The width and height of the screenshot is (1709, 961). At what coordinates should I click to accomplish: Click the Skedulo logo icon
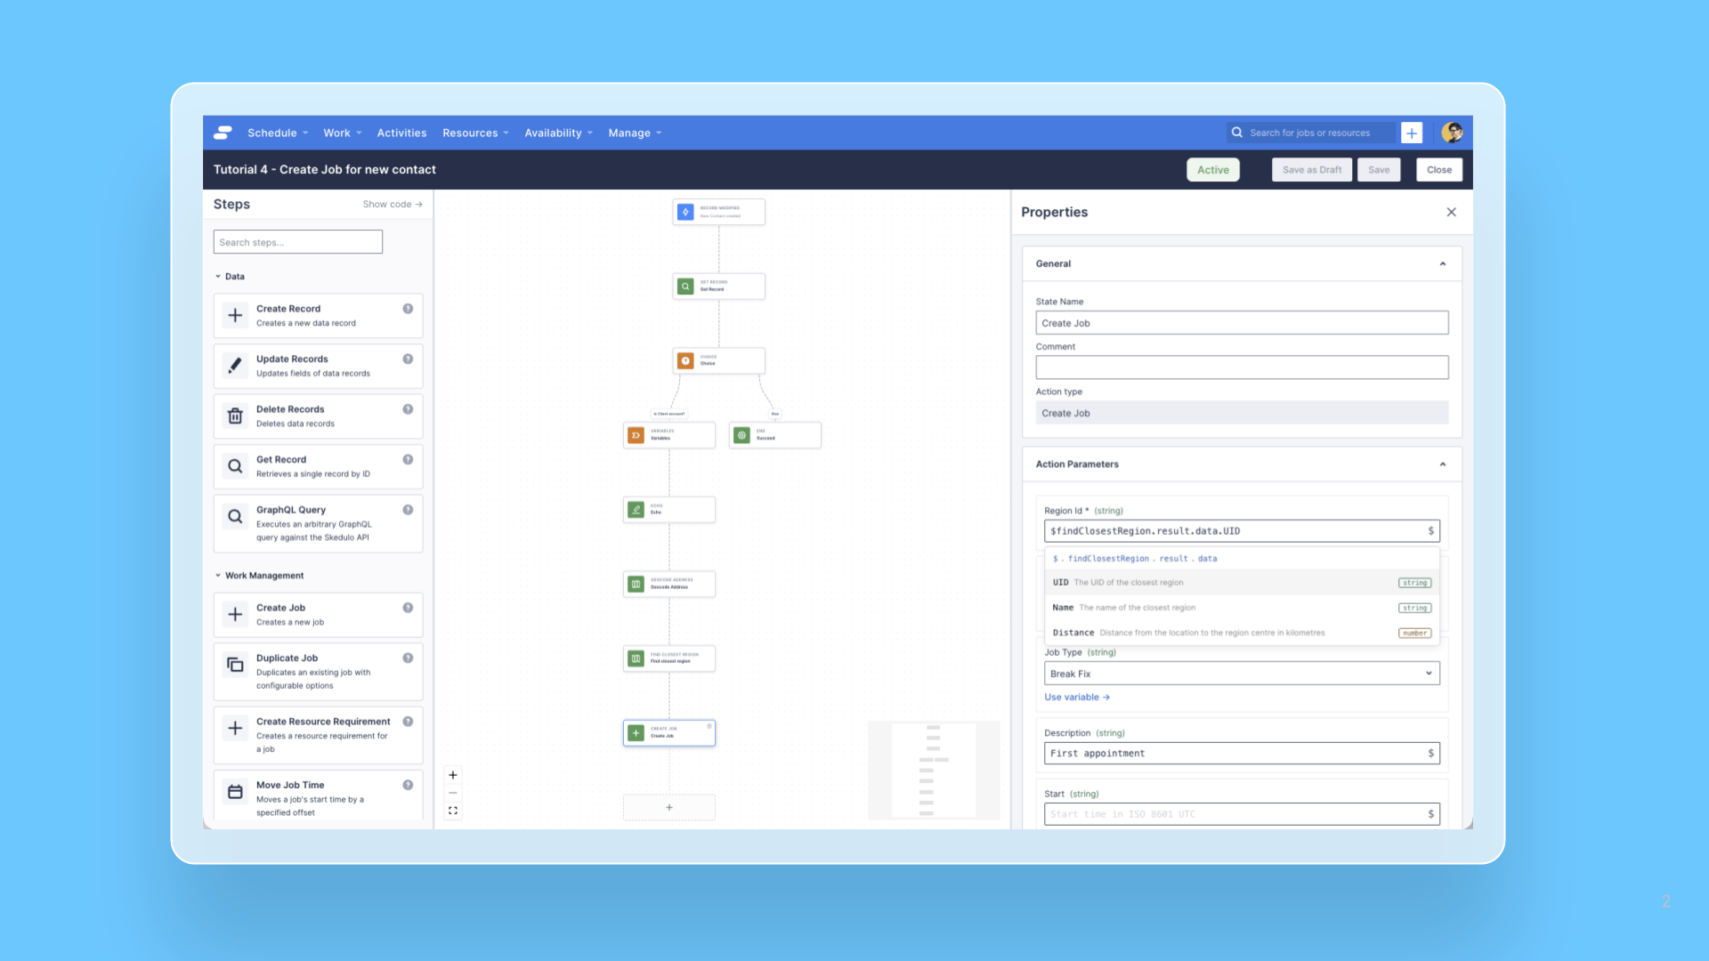(223, 133)
